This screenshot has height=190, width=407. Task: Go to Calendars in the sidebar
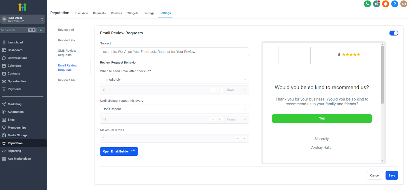coord(14,66)
